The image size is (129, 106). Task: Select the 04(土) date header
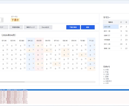31,41
